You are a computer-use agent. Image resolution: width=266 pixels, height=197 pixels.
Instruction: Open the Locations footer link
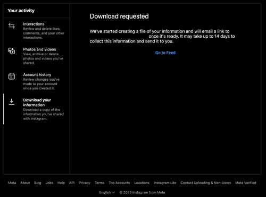142,183
